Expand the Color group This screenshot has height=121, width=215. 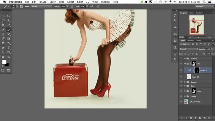click(185, 86)
